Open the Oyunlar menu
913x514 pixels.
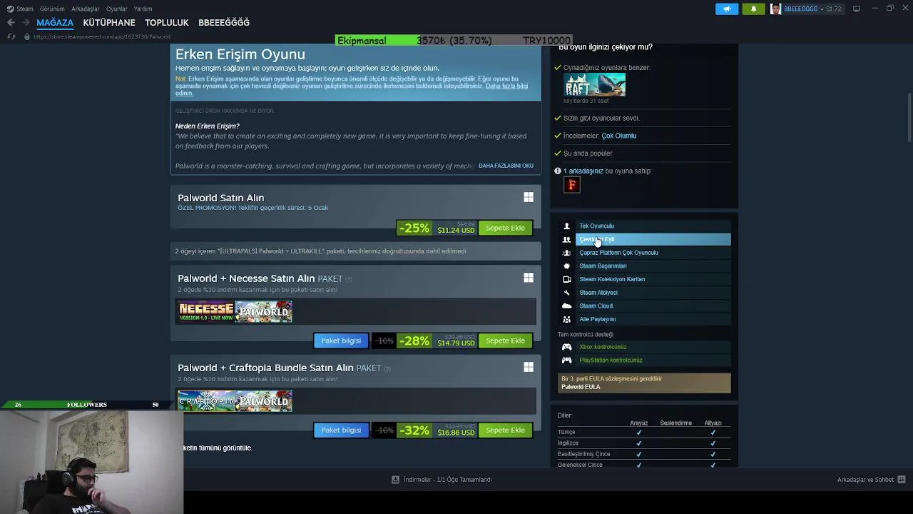tap(116, 9)
